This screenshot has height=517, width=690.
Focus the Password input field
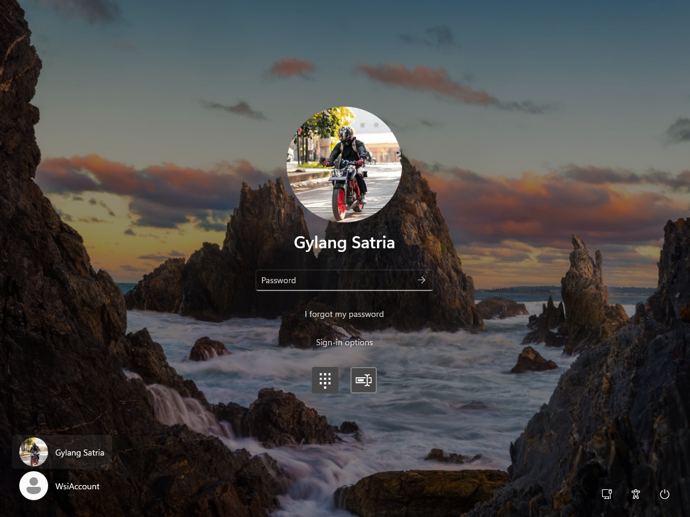coord(337,280)
